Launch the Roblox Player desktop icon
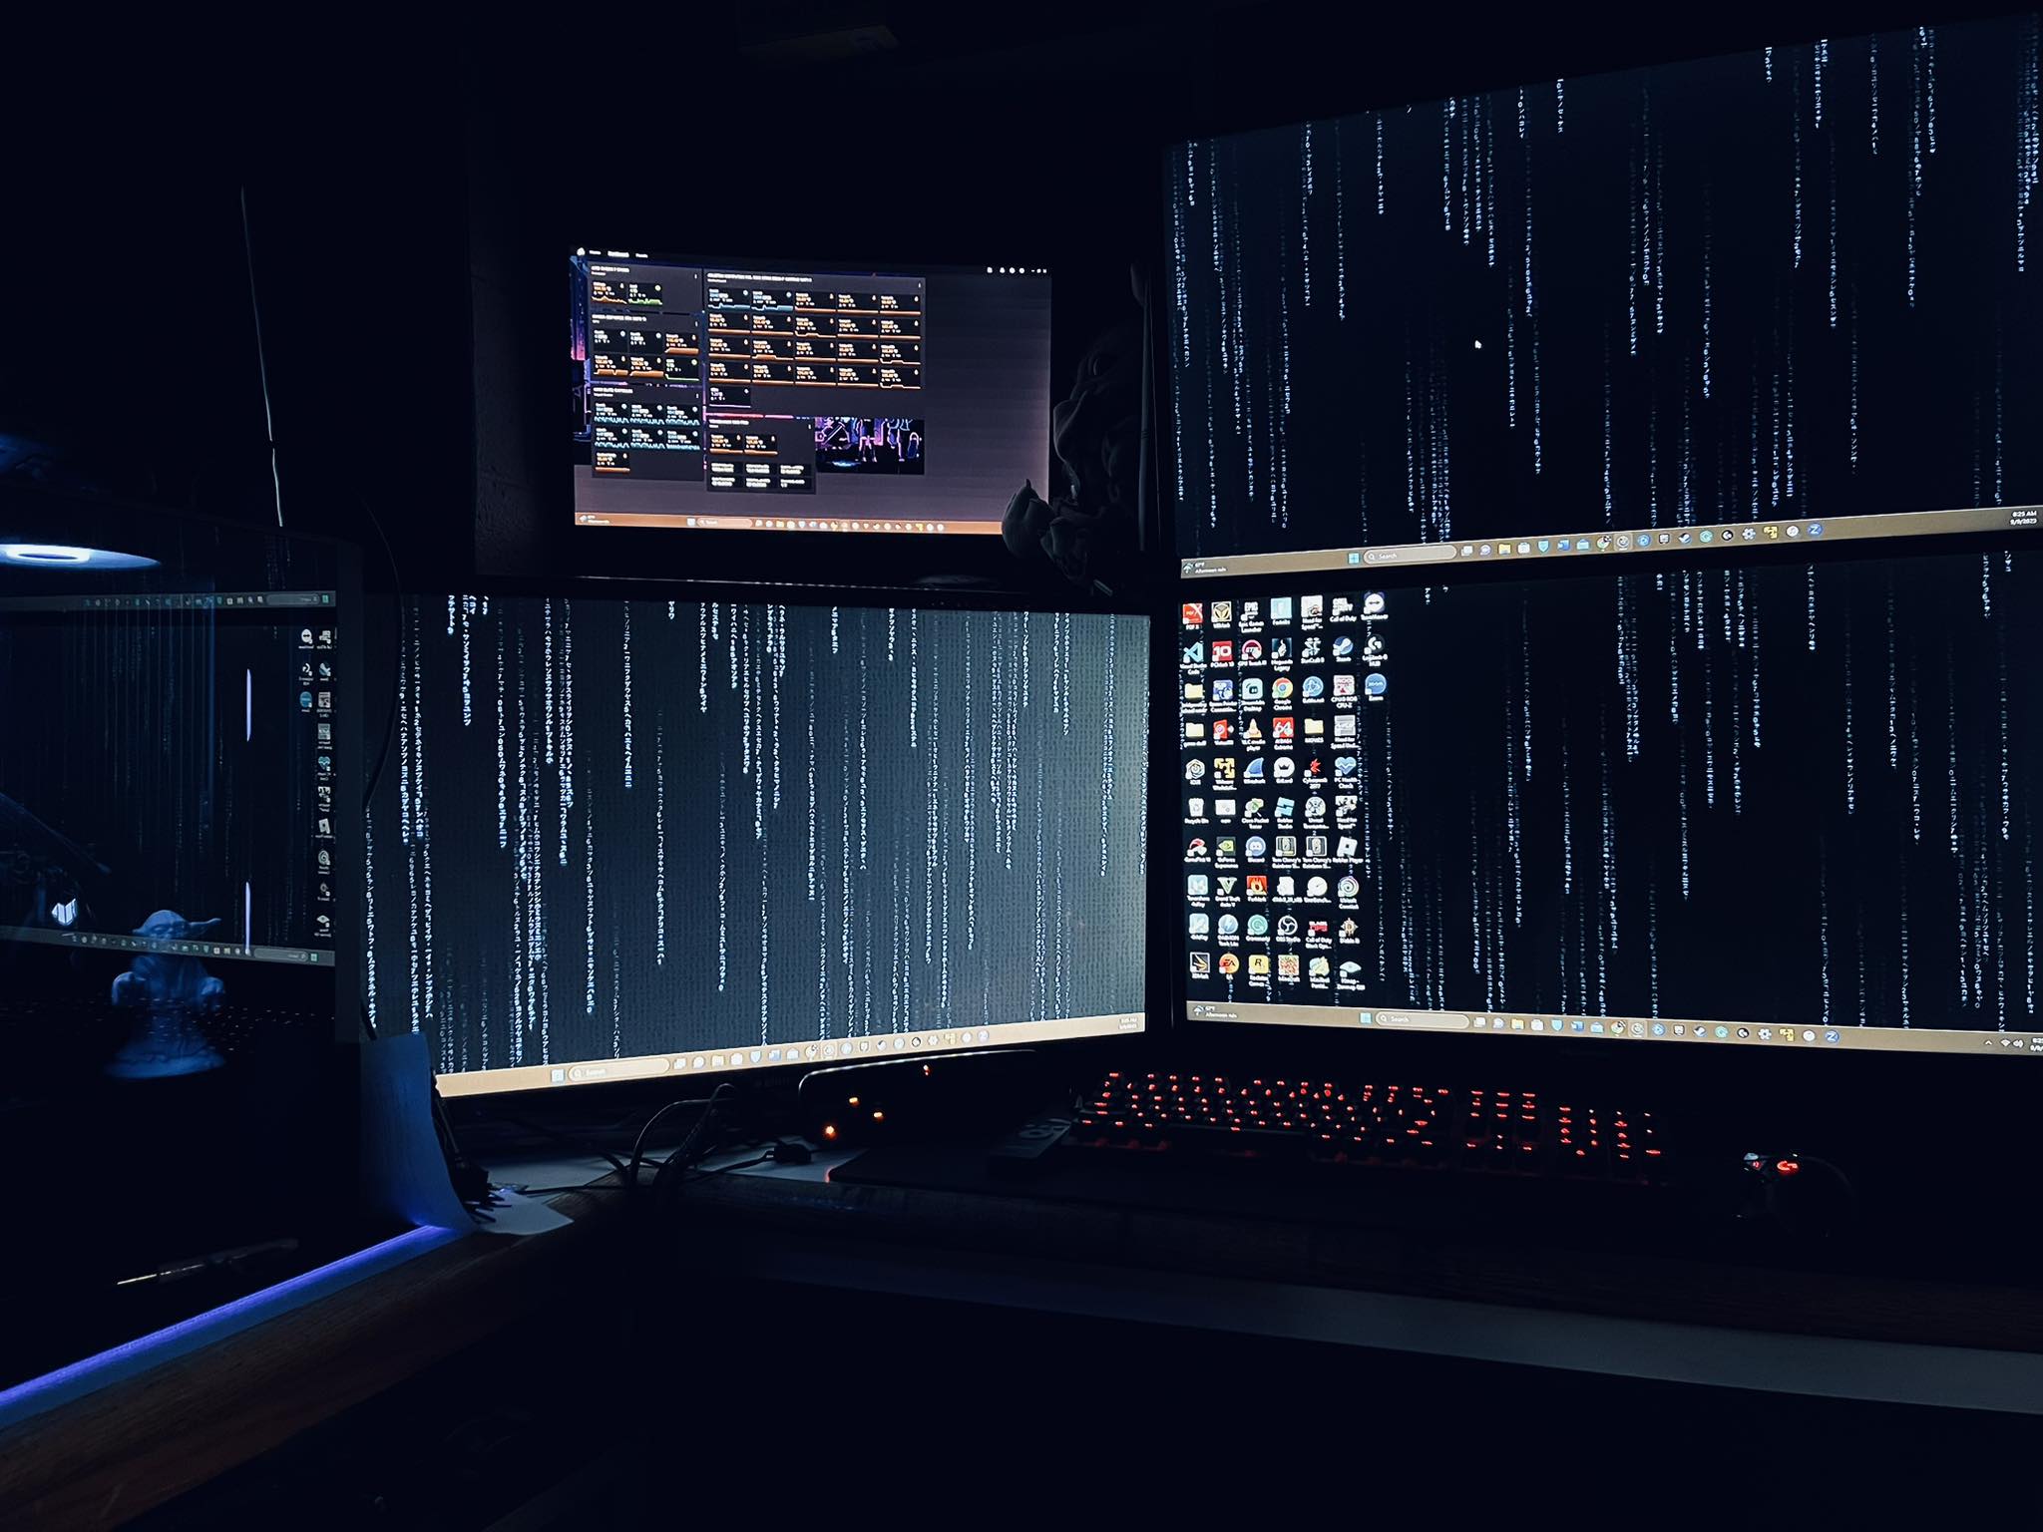Viewport: 2043px width, 1532px height. (1347, 846)
